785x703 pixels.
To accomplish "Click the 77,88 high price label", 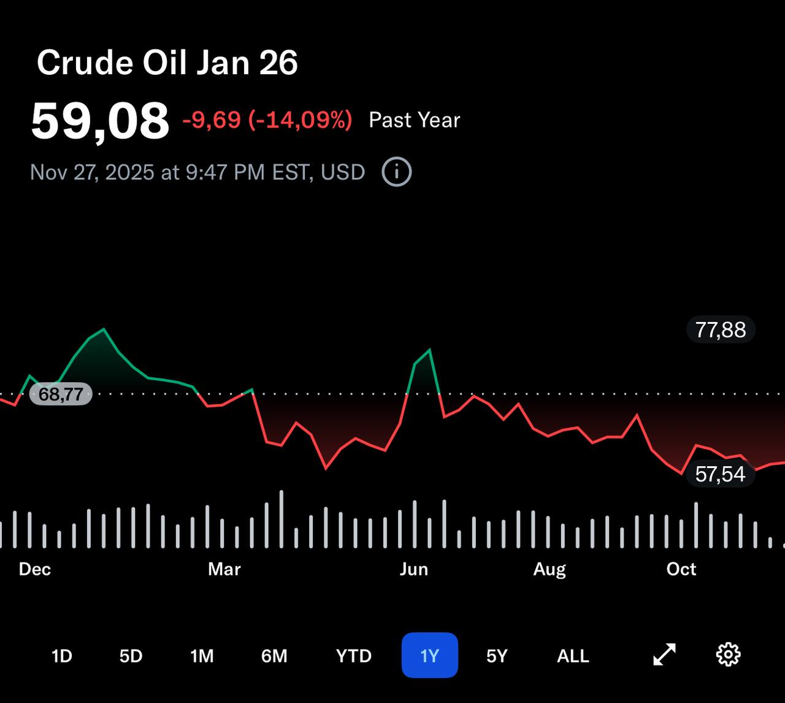I will pyautogui.click(x=720, y=330).
